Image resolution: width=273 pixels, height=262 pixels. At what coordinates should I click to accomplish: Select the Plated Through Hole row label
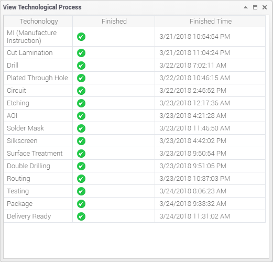tap(37, 78)
